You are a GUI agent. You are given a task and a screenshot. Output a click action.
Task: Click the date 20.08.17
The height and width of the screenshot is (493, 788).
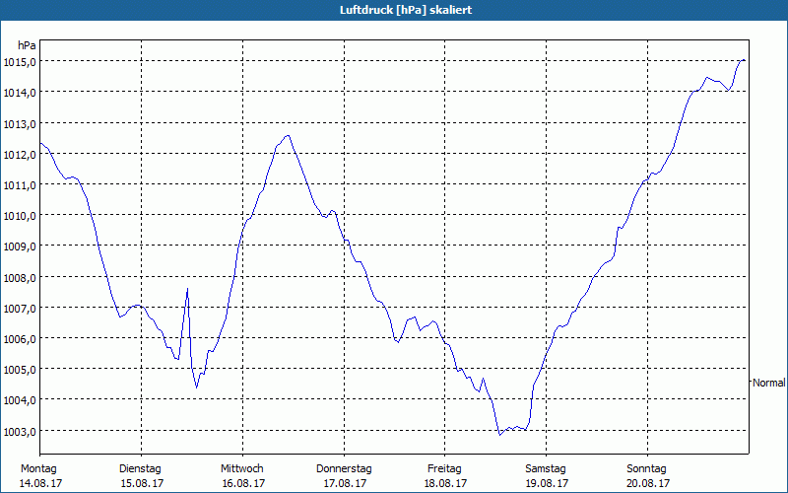(648, 484)
